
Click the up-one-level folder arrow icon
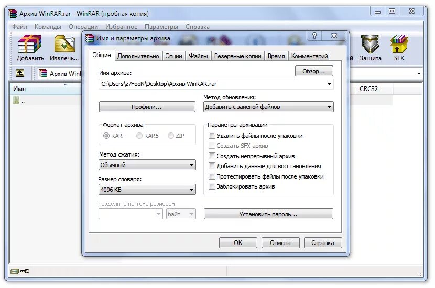(20, 73)
